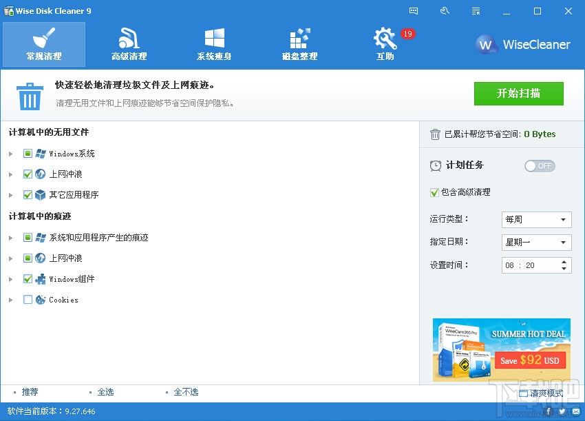Screen dimensions: 585x421
Task: Click the 其它应用程序 cube icon
Action: (x=41, y=194)
